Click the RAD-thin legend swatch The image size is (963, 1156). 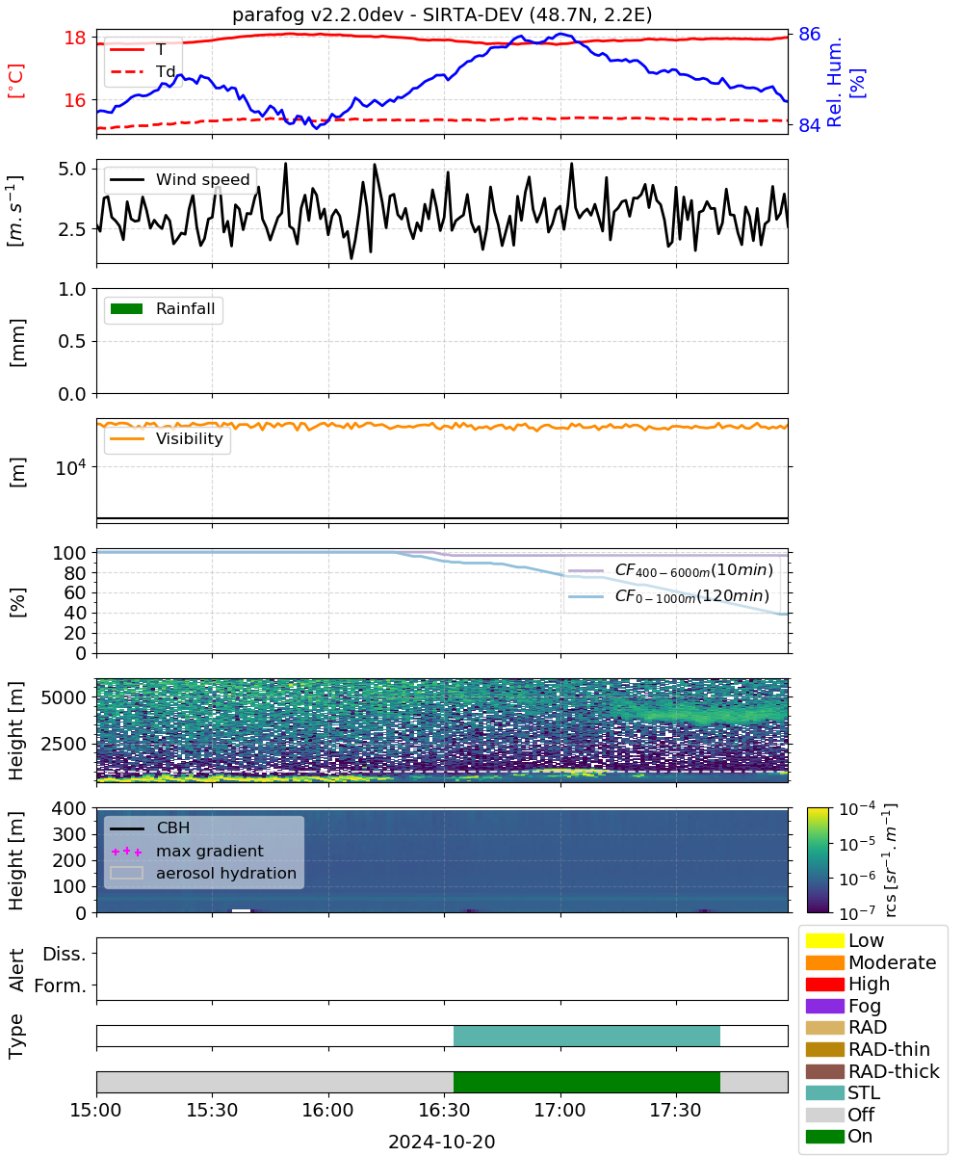824,1049
